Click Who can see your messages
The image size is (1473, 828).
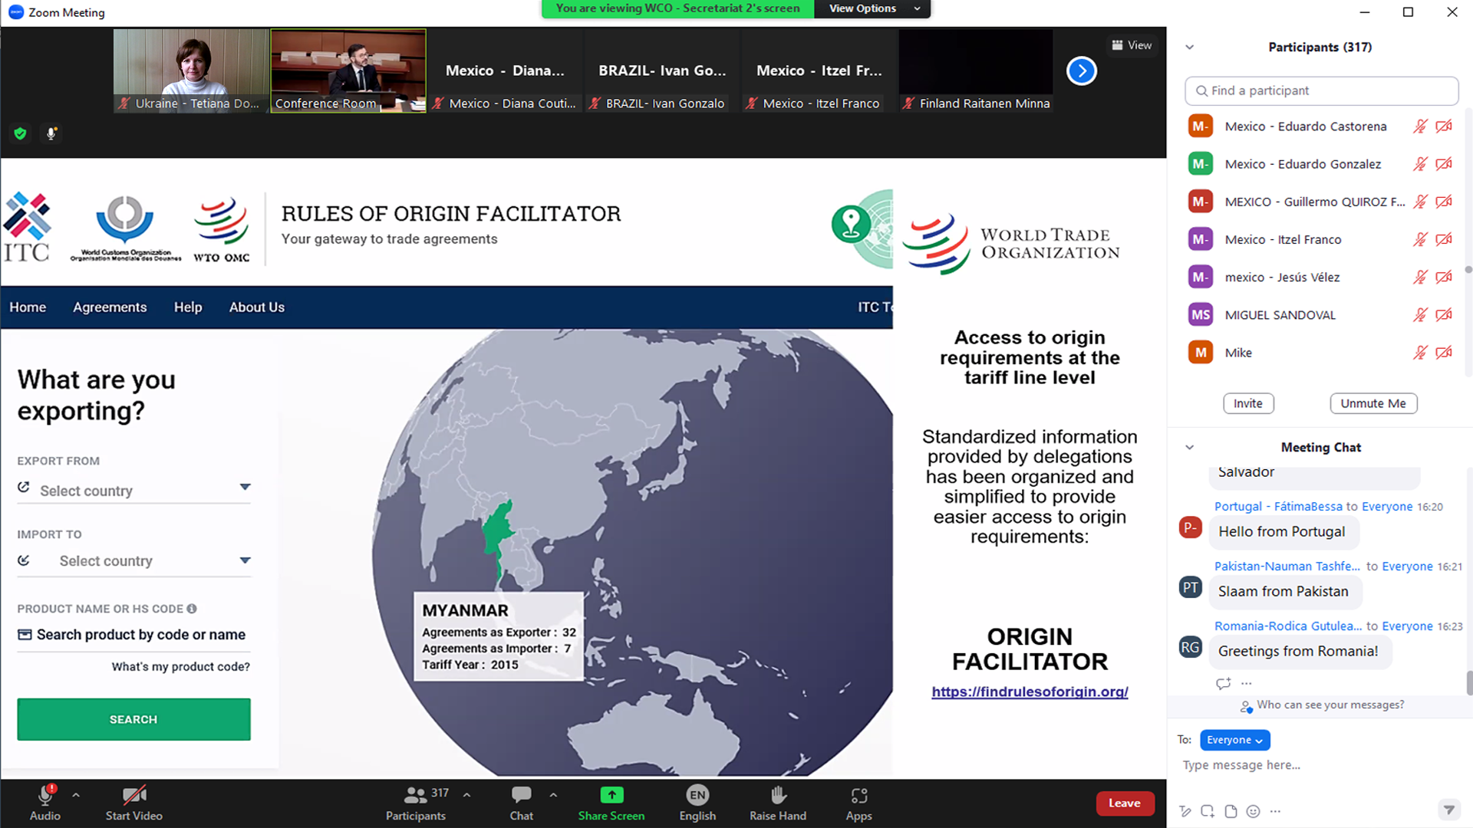[1330, 705]
